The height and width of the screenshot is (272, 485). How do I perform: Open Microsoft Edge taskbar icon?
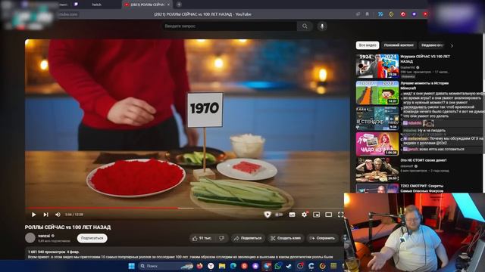point(233,266)
